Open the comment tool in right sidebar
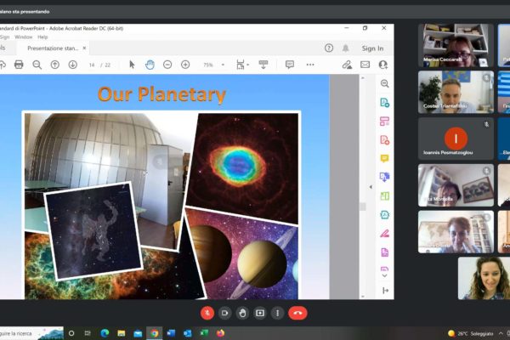The width and height of the screenshot is (510, 340). click(x=384, y=158)
